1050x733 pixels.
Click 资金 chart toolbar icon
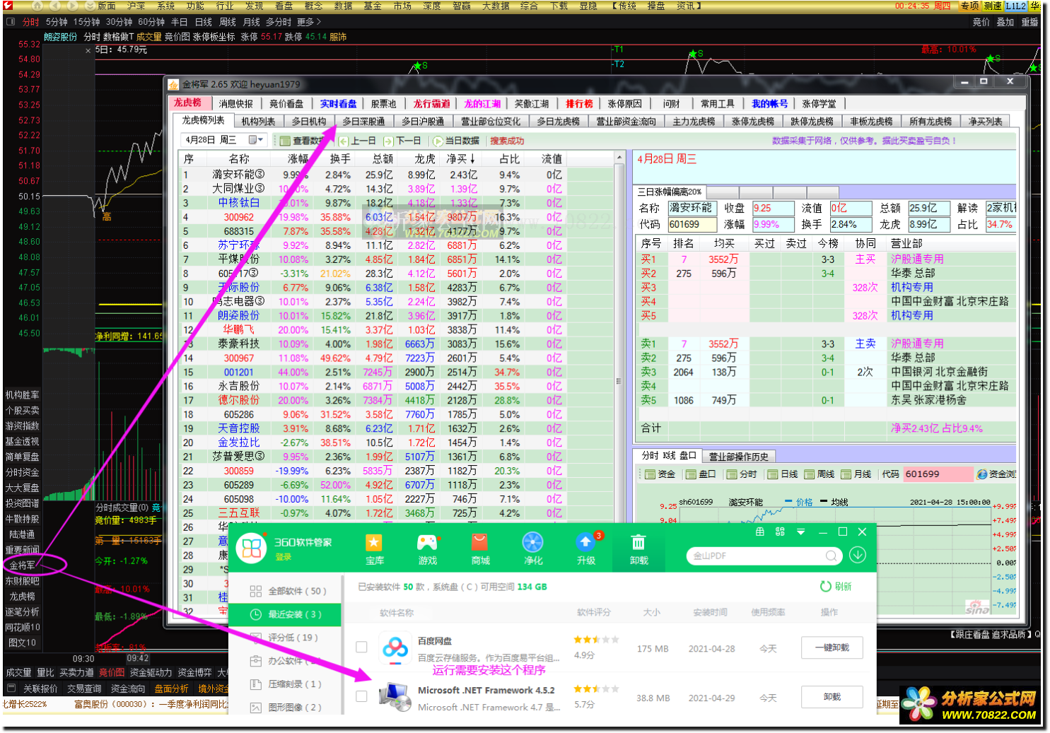[x=650, y=474]
